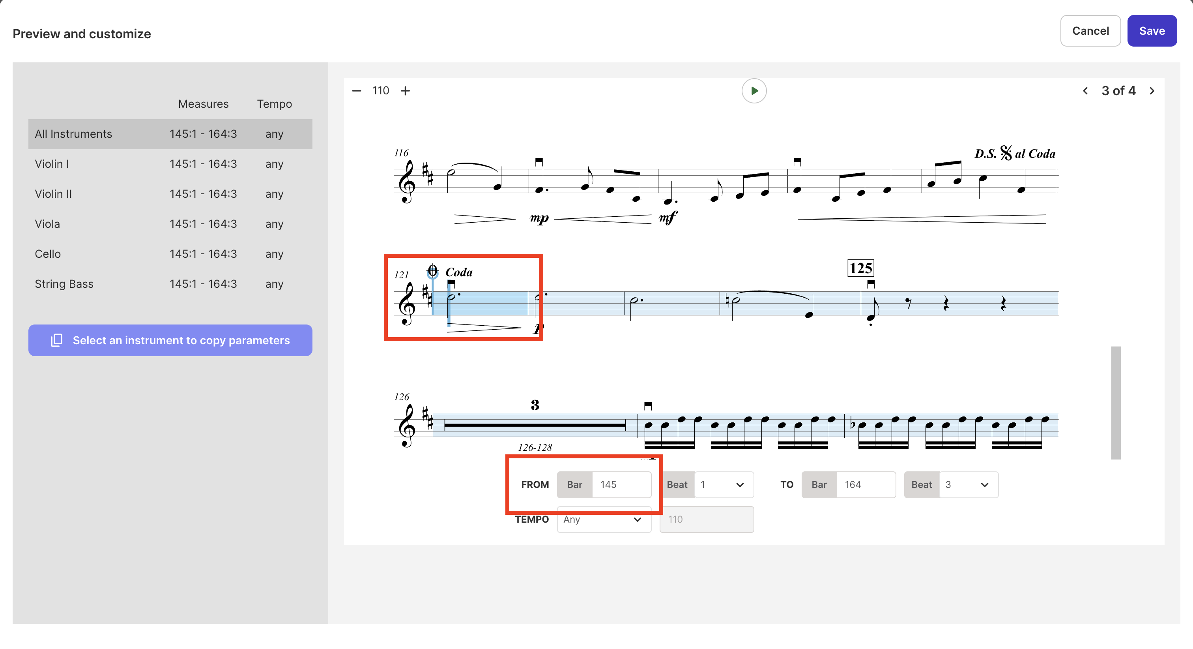Open the FROM Beat dropdown
The height and width of the screenshot is (649, 1193).
tap(724, 484)
